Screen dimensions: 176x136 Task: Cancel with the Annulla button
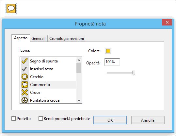[x=148, y=120]
